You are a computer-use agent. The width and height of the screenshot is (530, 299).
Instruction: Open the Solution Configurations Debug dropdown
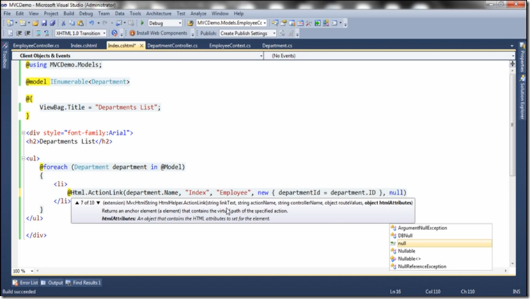pyautogui.click(x=165, y=23)
